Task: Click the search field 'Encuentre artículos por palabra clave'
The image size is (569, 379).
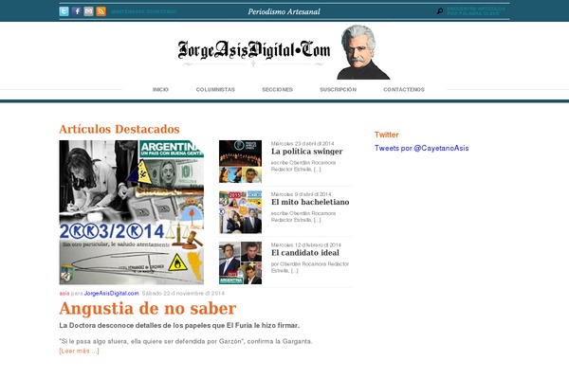Action: (476, 11)
